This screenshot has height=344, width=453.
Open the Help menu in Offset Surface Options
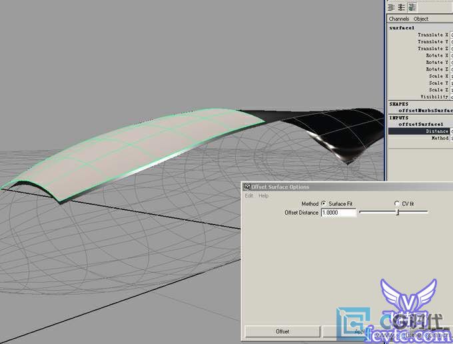tap(264, 196)
